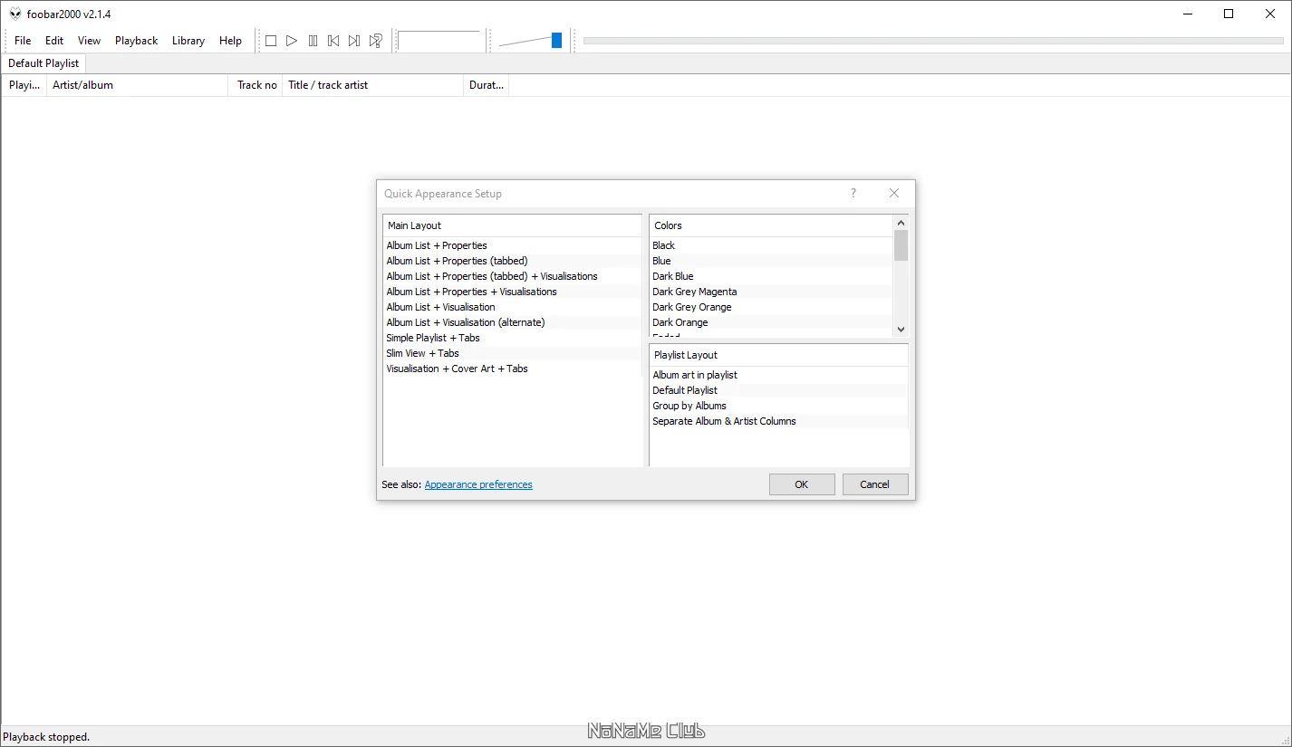Viewport: 1292px width, 747px height.
Task: Click the Pause button in toolbar
Action: (x=313, y=41)
